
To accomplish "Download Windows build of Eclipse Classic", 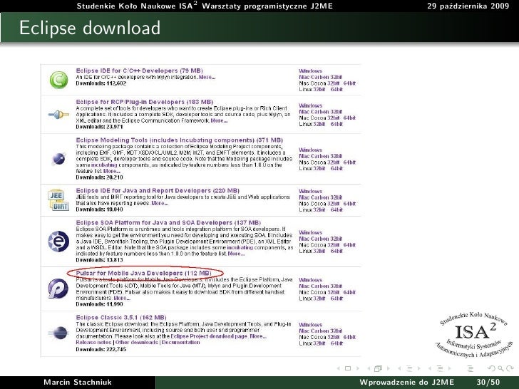I will pos(310,325).
